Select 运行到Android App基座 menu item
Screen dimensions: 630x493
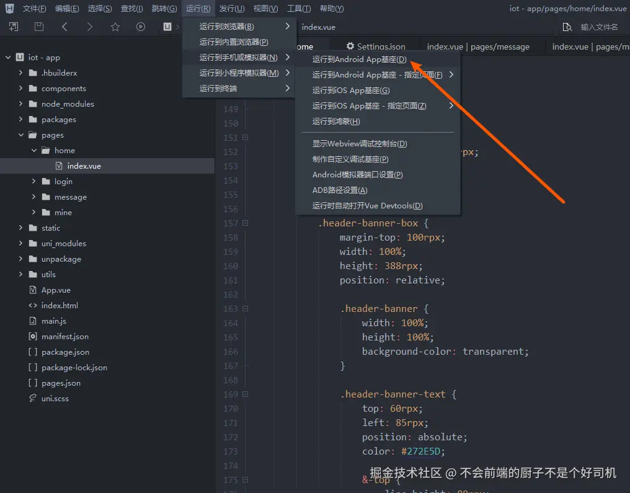coord(359,60)
